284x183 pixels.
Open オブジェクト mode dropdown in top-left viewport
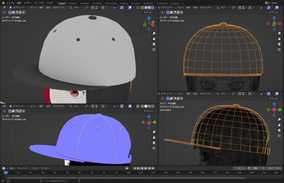(19, 7)
